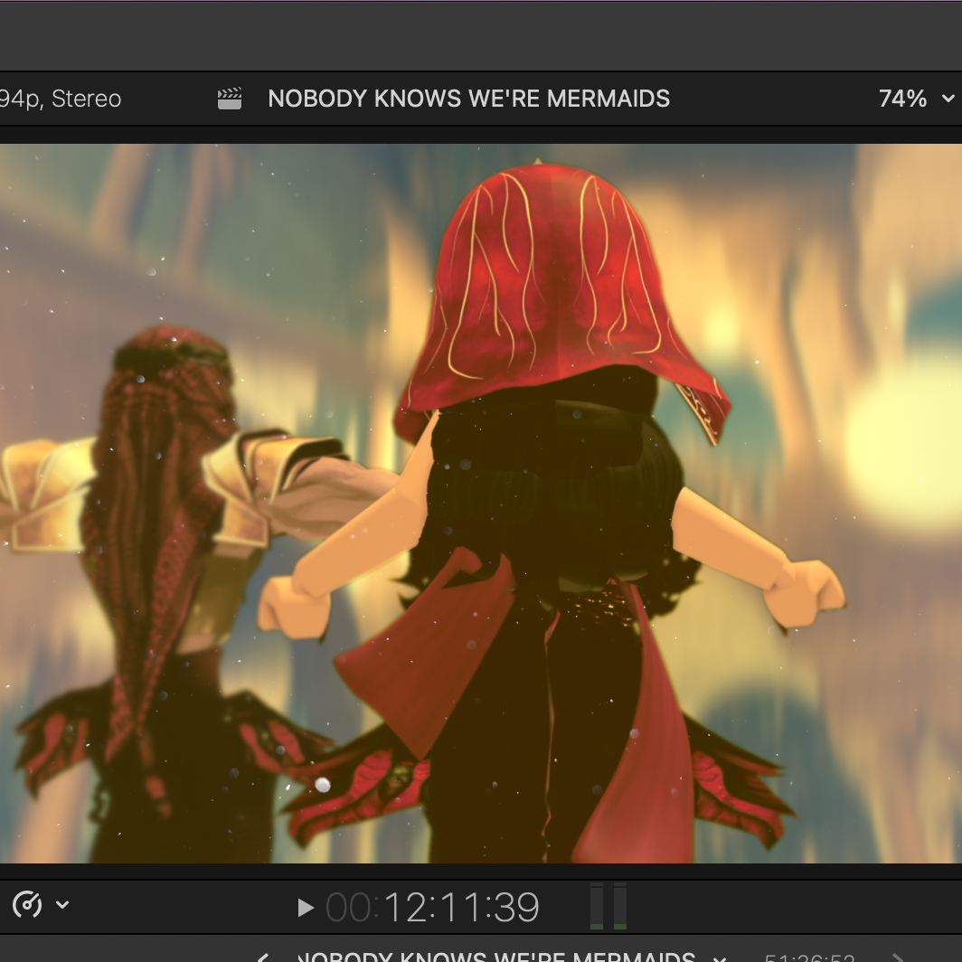The height and width of the screenshot is (962, 962).
Task: Click the timeline project name below the timecode
Action: [496, 957]
